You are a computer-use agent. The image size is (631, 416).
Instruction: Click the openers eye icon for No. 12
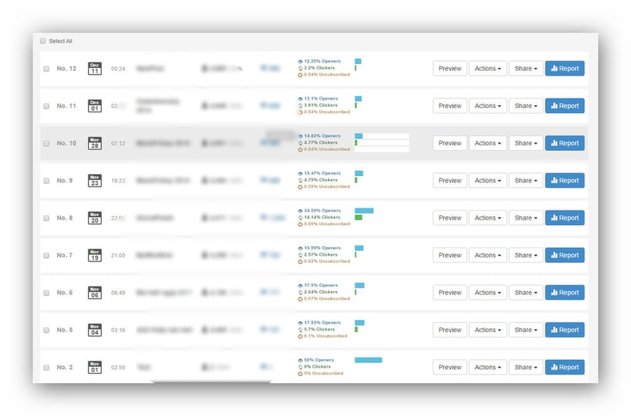pyautogui.click(x=300, y=62)
